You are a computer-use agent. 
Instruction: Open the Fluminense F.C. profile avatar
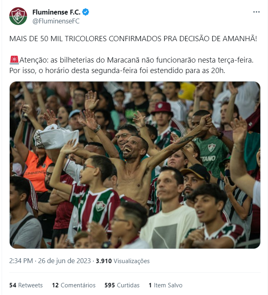coord(18,16)
